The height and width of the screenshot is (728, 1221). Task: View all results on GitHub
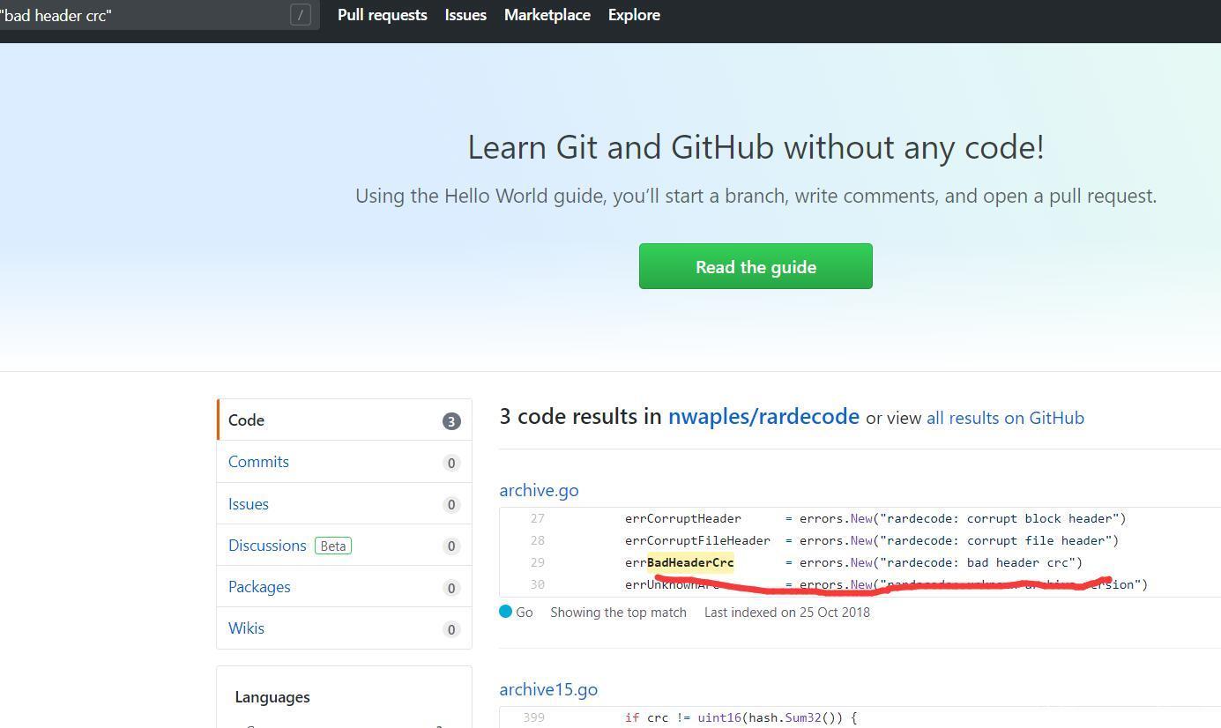pyautogui.click(x=1005, y=418)
